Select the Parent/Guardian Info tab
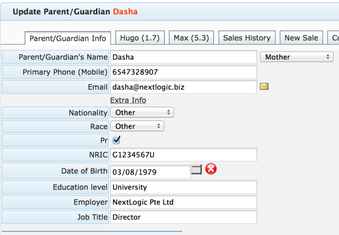Image resolution: width=339 pixels, height=235 pixels. pyautogui.click(x=68, y=38)
